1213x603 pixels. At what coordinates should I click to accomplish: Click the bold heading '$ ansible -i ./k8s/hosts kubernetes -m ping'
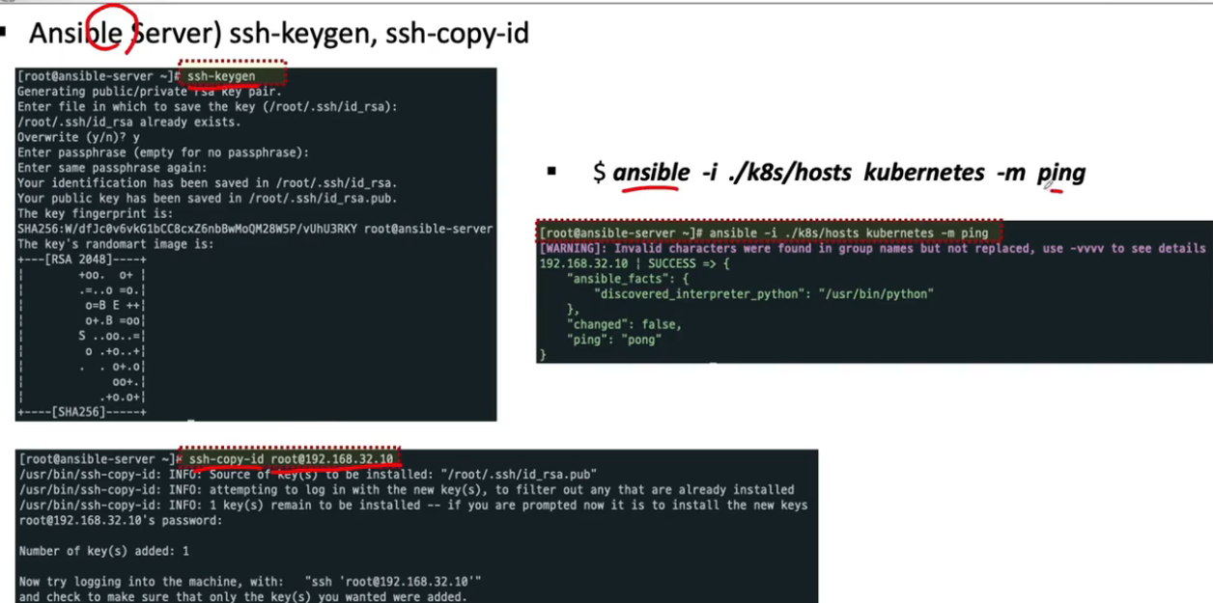(839, 173)
